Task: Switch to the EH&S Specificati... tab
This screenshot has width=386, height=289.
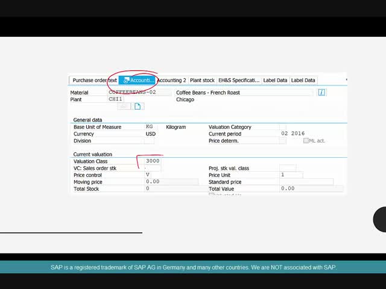Action: pyautogui.click(x=239, y=80)
